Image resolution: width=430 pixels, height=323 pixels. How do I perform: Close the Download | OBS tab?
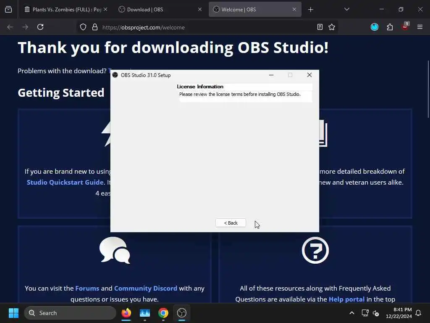click(x=199, y=9)
